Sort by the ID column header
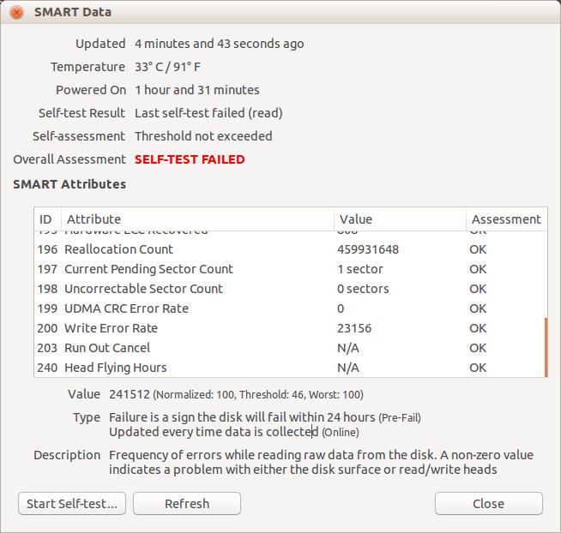 coord(46,219)
